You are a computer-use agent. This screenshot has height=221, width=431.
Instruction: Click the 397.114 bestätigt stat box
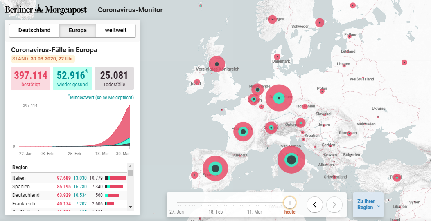(x=31, y=78)
